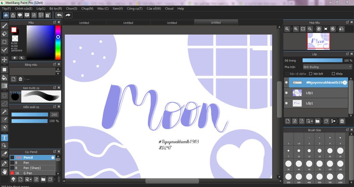Select the Brush tool in left toolbar
The image size is (354, 187).
(4, 26)
